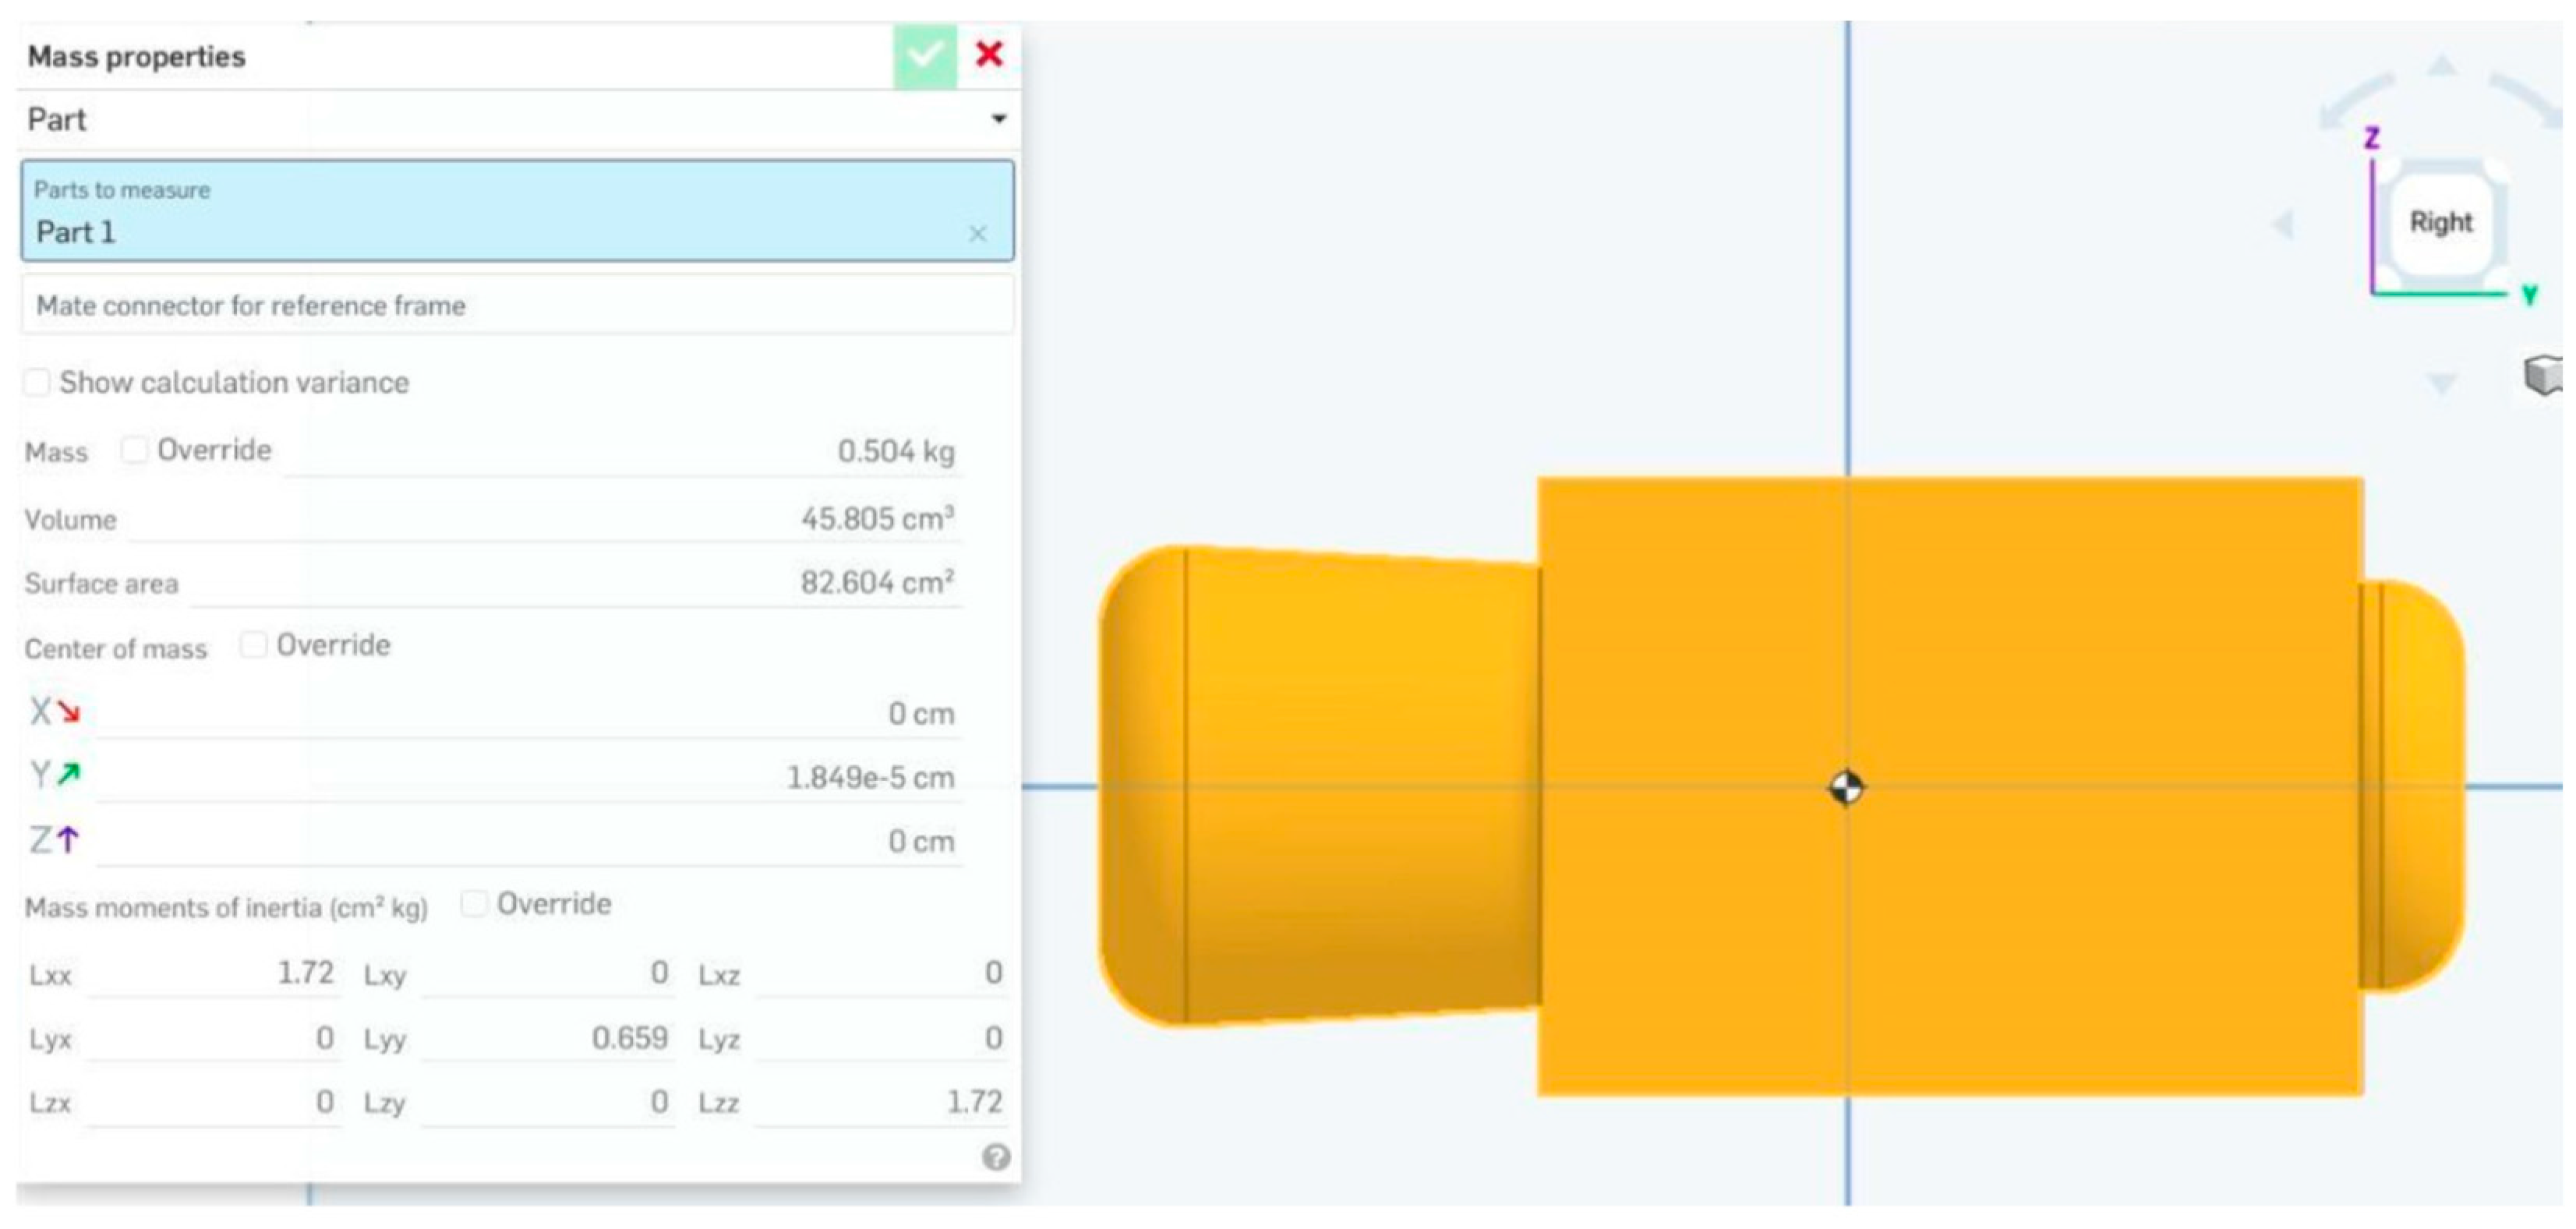Cancel dialog with red X icon
Image resolution: width=2576 pixels, height=1229 pixels.
click(x=988, y=54)
